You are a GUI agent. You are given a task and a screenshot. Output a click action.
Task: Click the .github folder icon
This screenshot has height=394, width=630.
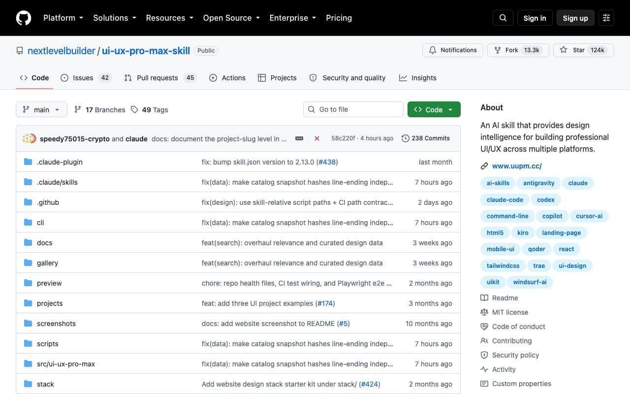(x=28, y=202)
